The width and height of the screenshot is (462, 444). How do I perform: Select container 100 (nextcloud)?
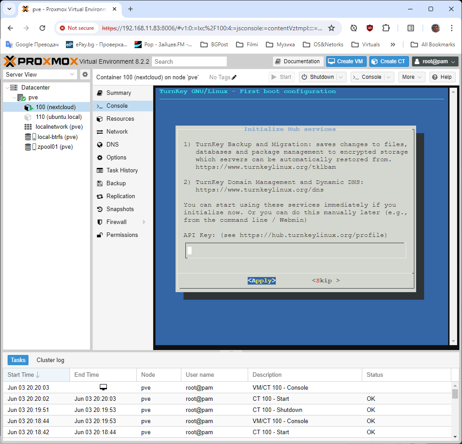46,107
